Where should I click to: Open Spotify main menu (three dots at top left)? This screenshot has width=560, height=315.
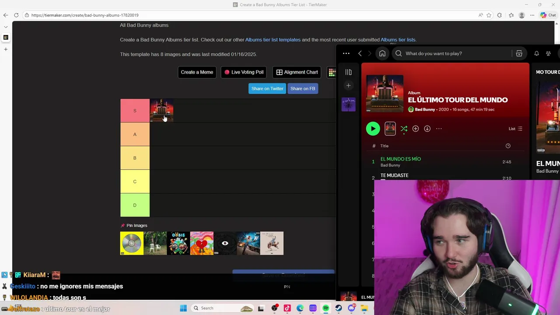pos(346,53)
